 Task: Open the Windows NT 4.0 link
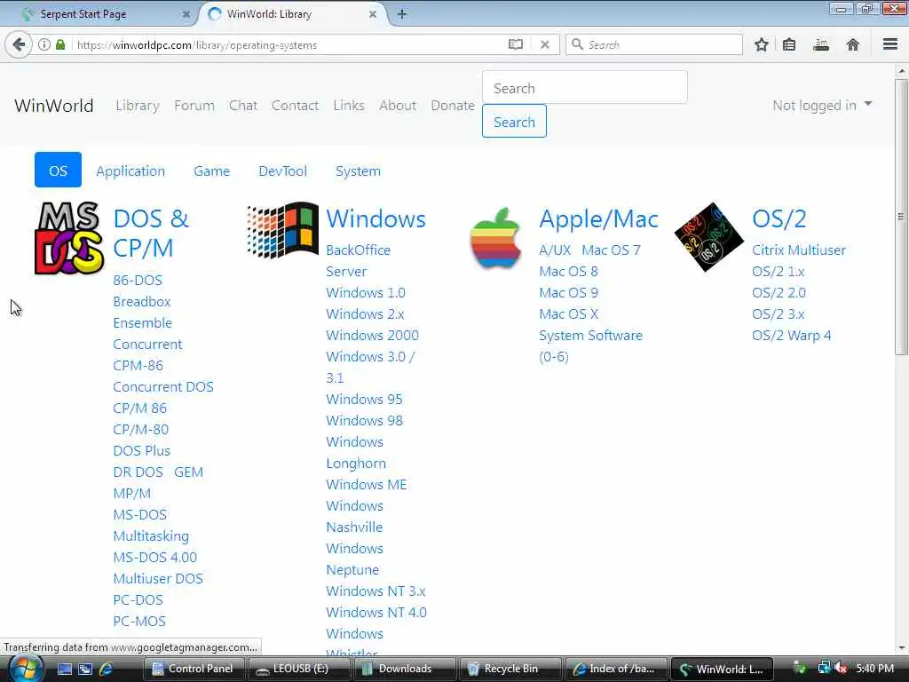tap(376, 613)
